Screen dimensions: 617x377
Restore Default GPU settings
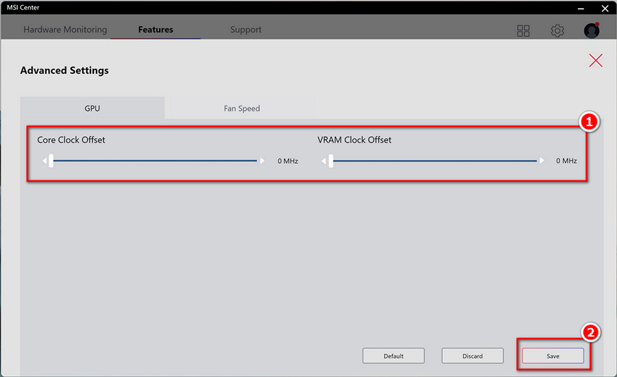tap(394, 356)
